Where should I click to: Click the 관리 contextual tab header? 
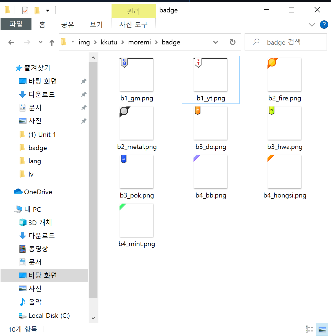pyautogui.click(x=134, y=11)
